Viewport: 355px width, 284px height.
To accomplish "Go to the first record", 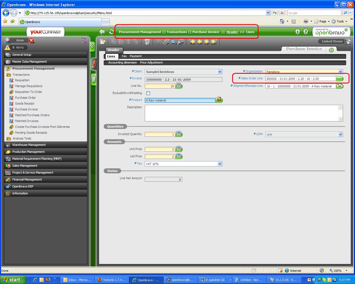I will (x=192, y=42).
